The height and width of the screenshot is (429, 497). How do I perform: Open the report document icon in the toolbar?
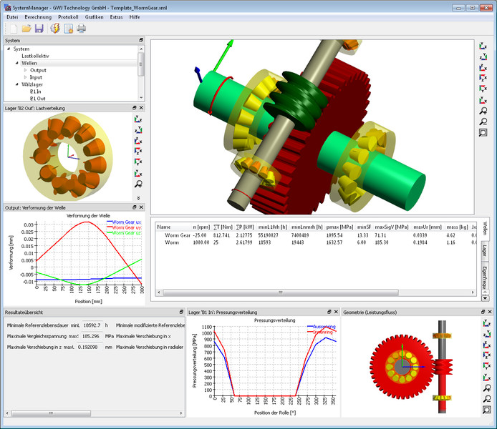[69, 29]
